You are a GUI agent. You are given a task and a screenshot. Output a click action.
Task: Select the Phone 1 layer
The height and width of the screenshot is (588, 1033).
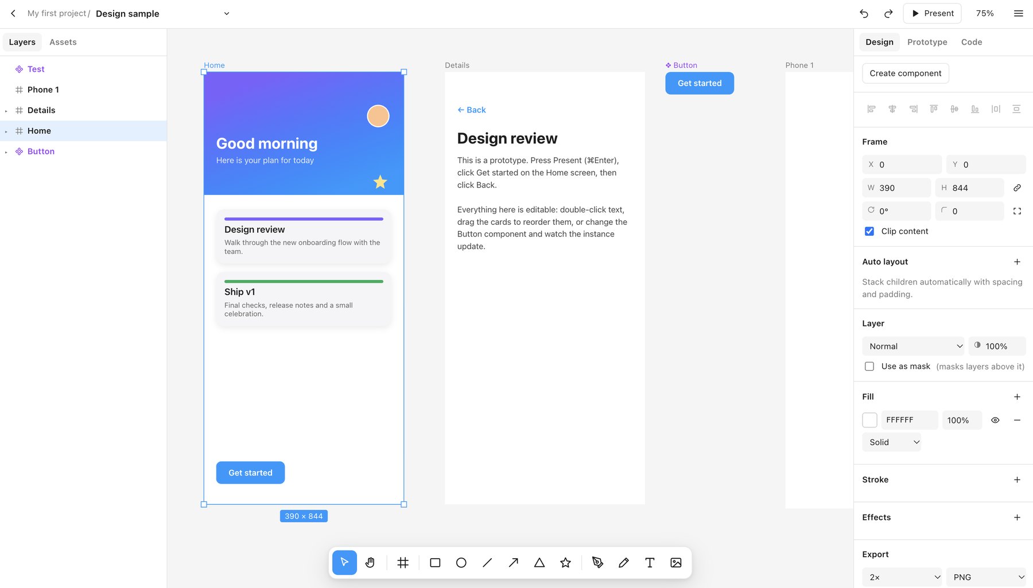83,89
